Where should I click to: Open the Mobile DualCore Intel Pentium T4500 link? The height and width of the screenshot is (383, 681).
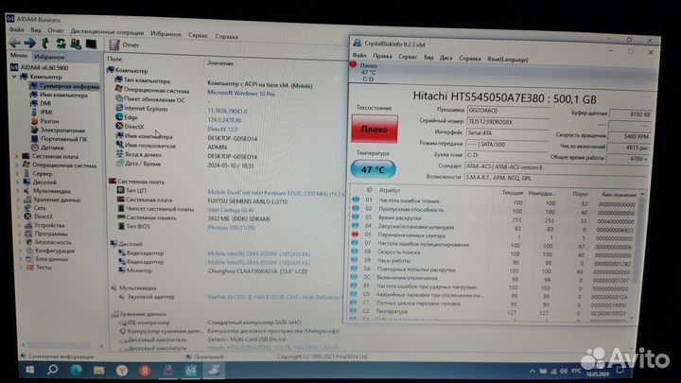click(x=275, y=193)
